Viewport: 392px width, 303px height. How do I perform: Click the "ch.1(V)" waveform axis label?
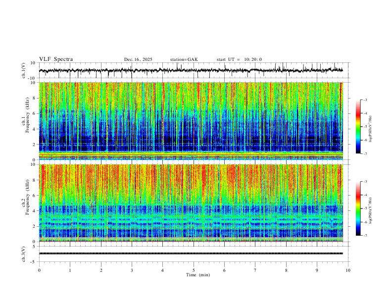click(24, 70)
